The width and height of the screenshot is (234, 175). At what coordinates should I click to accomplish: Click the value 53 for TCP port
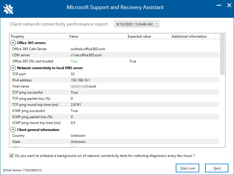click(x=73, y=74)
